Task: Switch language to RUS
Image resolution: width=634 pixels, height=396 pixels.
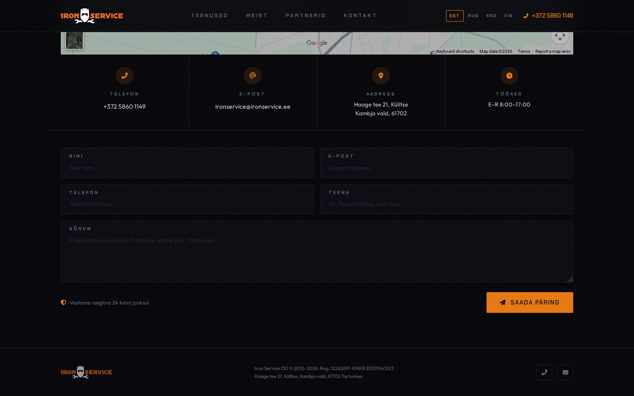Action: [x=473, y=16]
